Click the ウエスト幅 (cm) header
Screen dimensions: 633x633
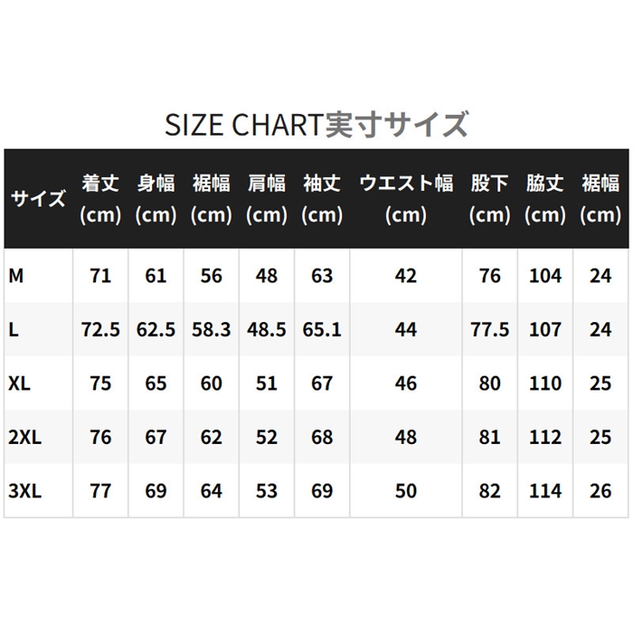point(406,199)
